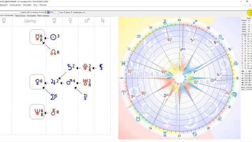The height and width of the screenshot is (142, 252).
Task: Click Venus symbol in the Центр box
Action: pos(37,82)
